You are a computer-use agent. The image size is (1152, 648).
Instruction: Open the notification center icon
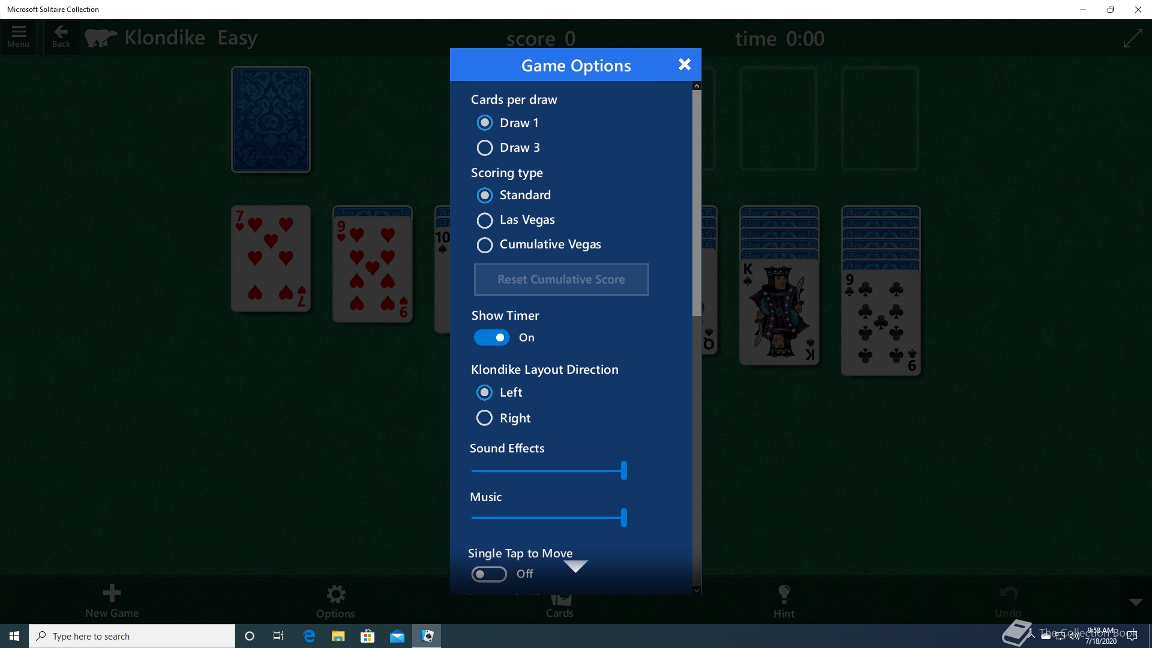tap(1132, 636)
